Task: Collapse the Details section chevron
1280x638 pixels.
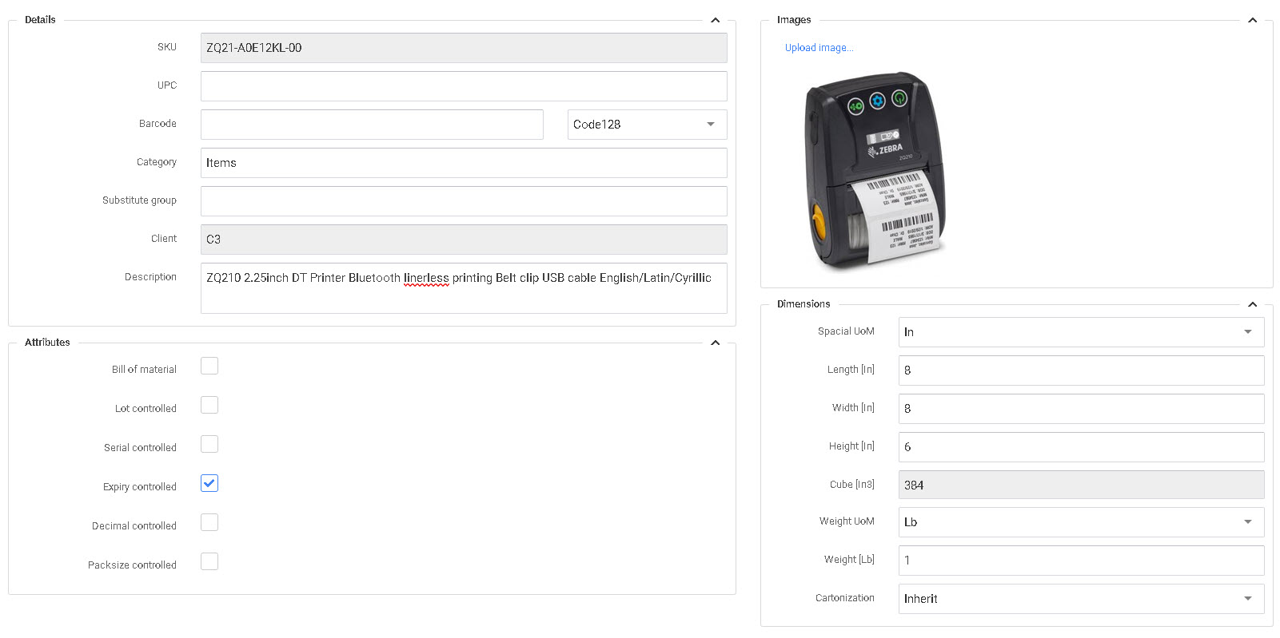Action: tap(715, 20)
